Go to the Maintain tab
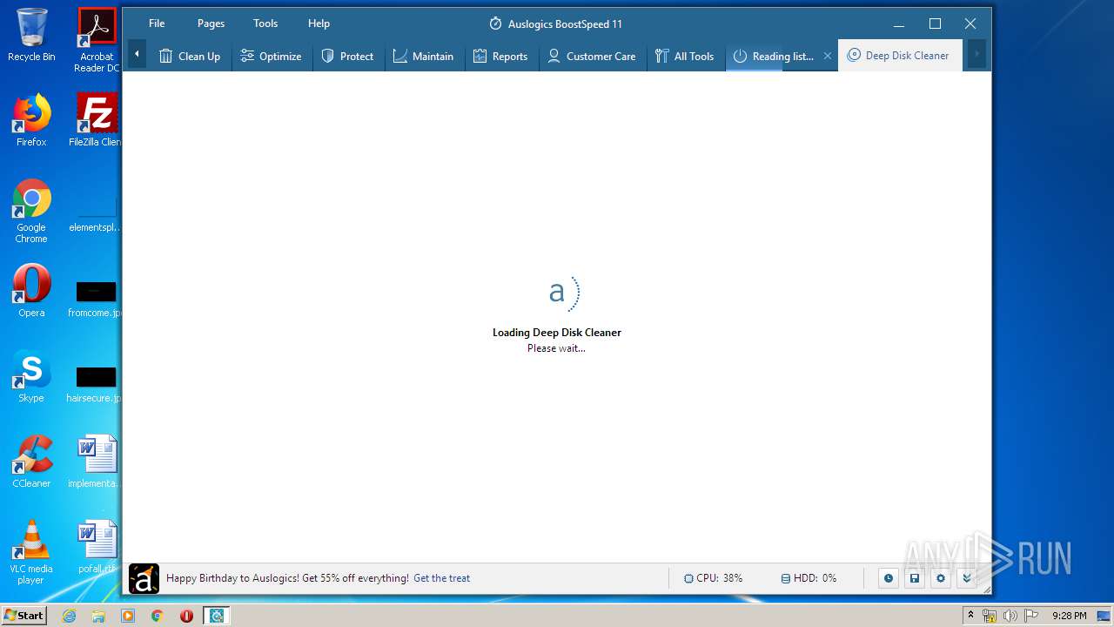The image size is (1114, 627). [424, 56]
